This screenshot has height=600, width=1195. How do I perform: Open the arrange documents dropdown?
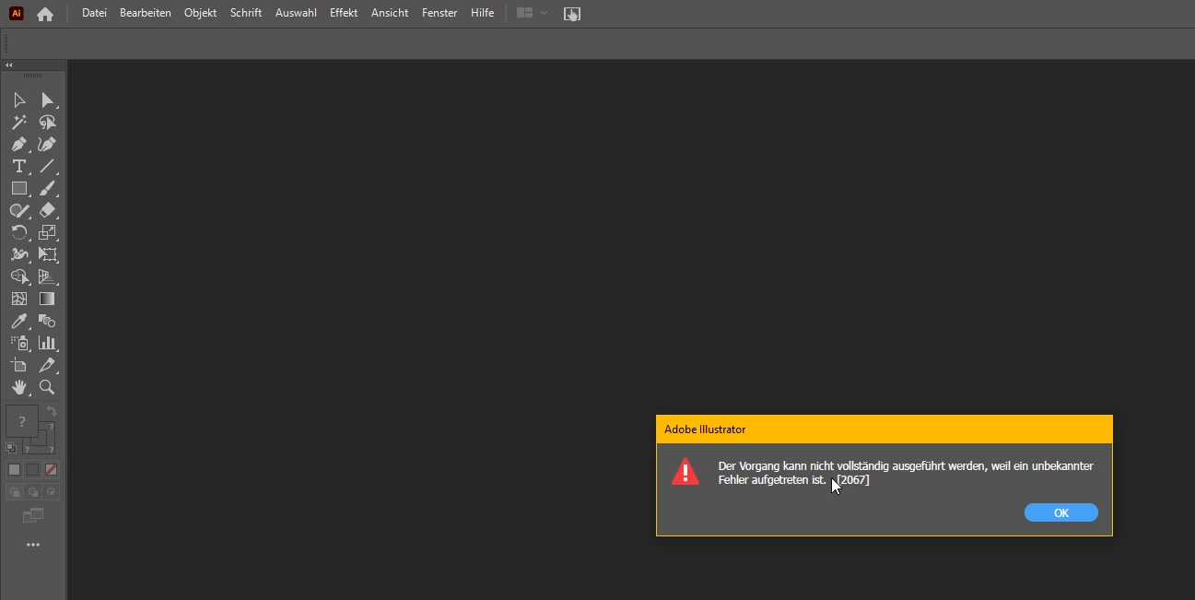pyautogui.click(x=532, y=13)
